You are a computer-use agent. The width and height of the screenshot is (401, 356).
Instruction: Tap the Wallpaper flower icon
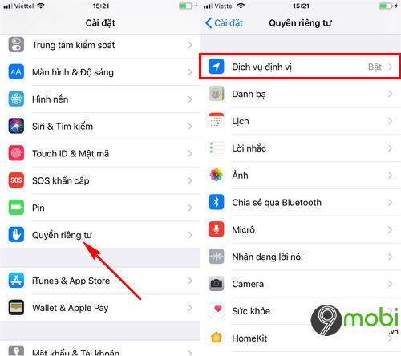pos(16,99)
